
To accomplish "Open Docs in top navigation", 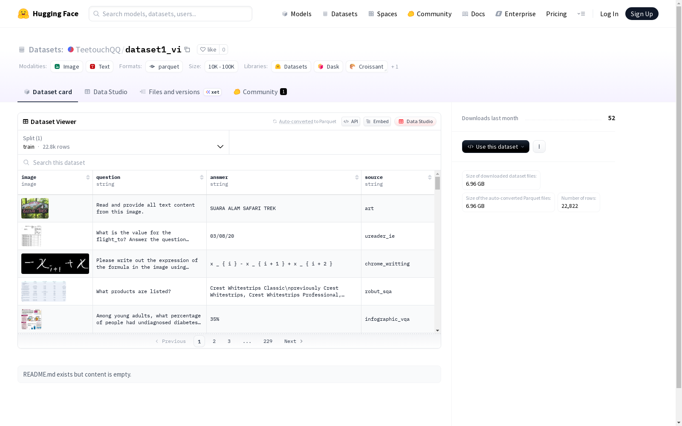I will [474, 14].
